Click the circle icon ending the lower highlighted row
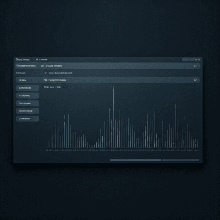Image resolution: width=220 pixels, height=220 pixels. click(x=195, y=80)
